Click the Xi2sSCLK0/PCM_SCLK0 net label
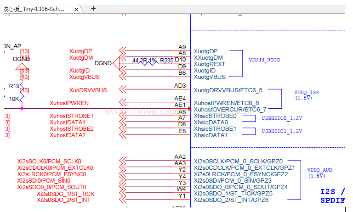Screen dimensions: 353x212 pos(49,162)
